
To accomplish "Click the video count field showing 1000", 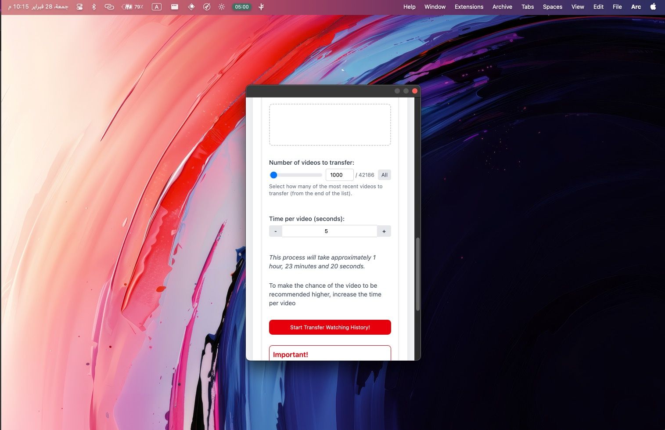I will [x=339, y=175].
